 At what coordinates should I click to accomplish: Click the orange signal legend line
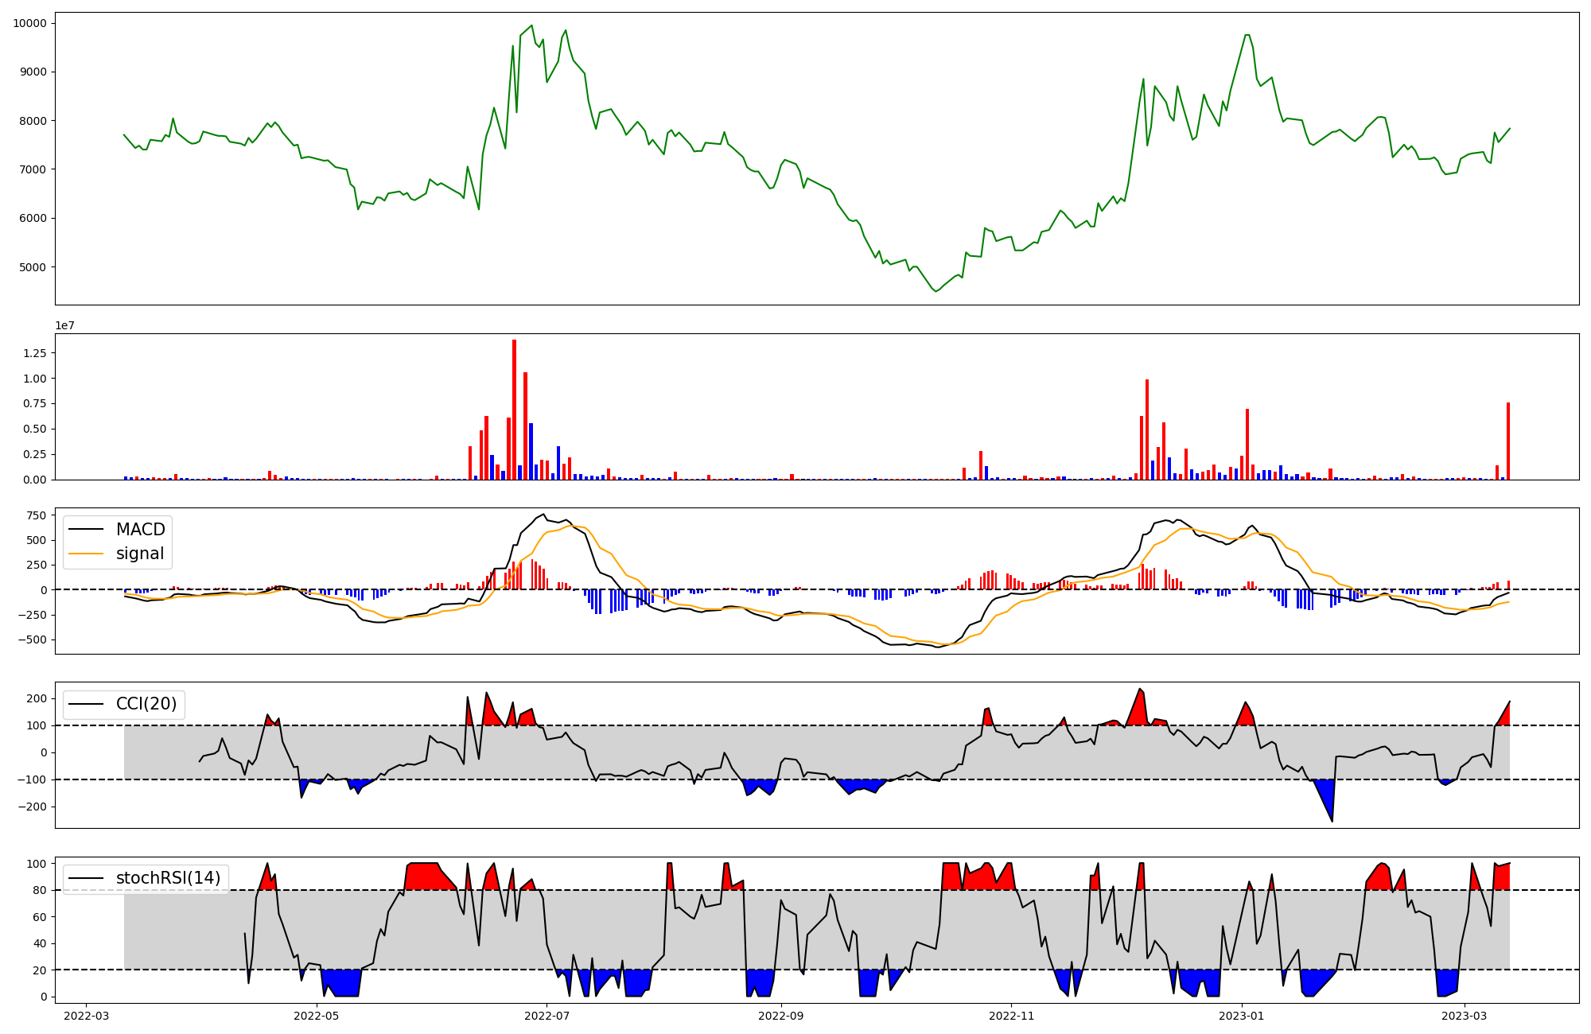click(86, 554)
